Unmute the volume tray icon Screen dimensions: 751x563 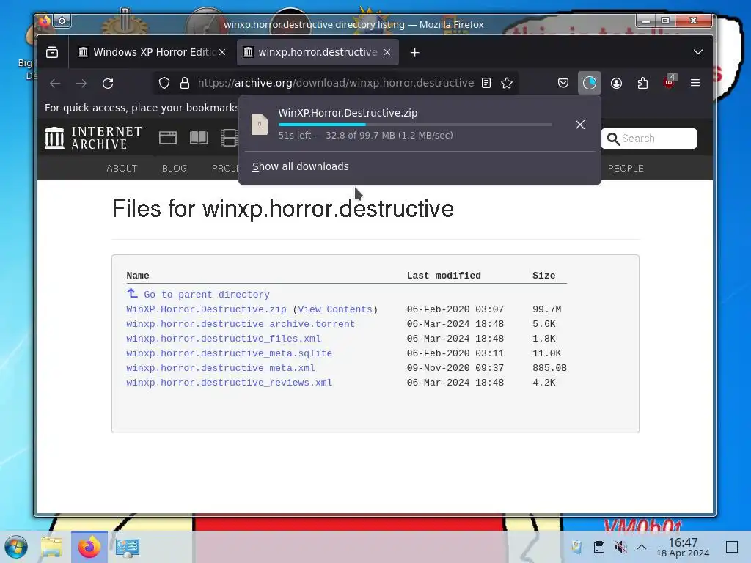620,547
